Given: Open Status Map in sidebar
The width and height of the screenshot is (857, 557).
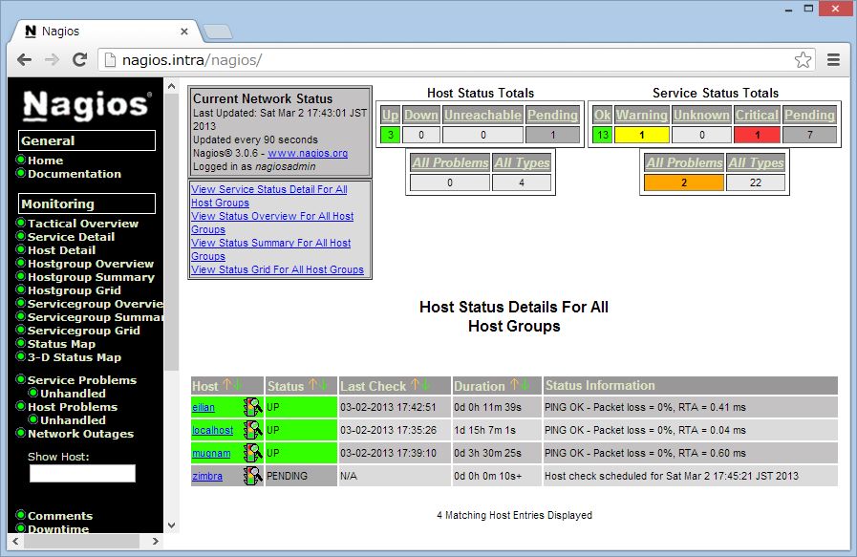Looking at the screenshot, I should click(x=62, y=344).
